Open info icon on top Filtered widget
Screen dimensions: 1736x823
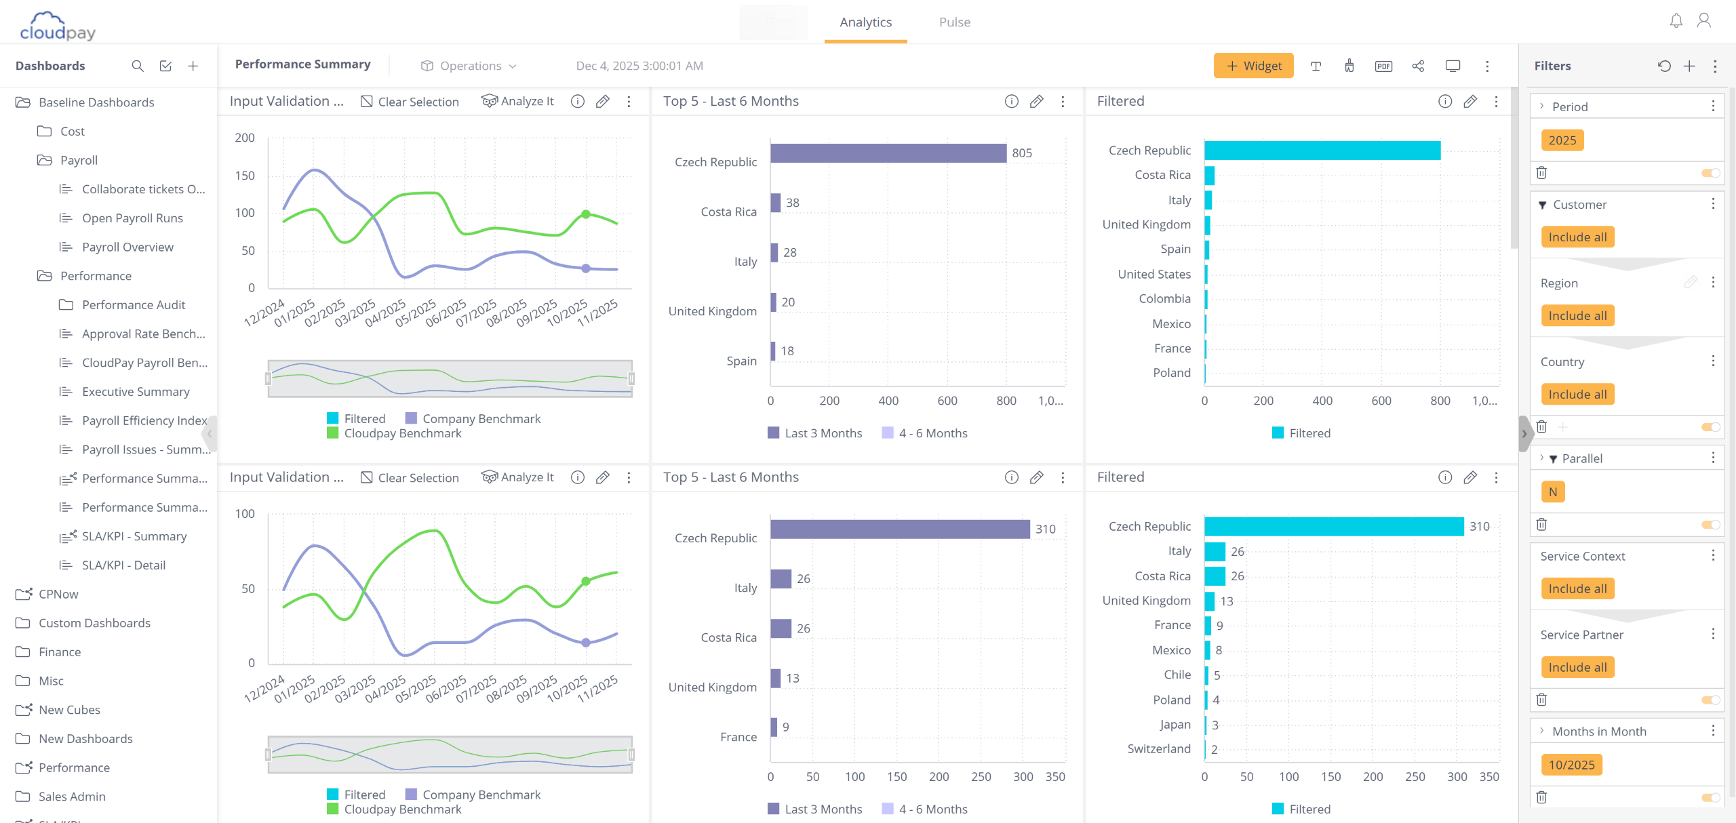[1445, 102]
